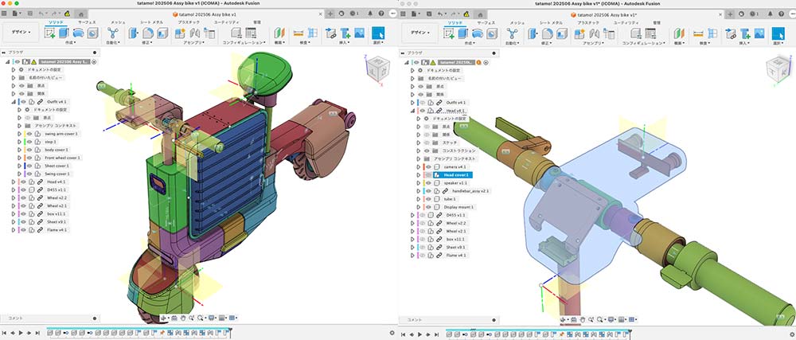Open new design tab plus in left window
The width and height of the screenshot is (796, 340).
[330, 14]
